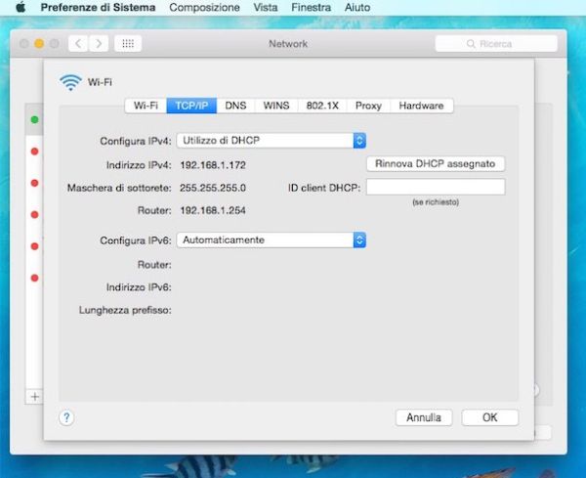Open Configura IPv6 dropdown

[x=271, y=240]
